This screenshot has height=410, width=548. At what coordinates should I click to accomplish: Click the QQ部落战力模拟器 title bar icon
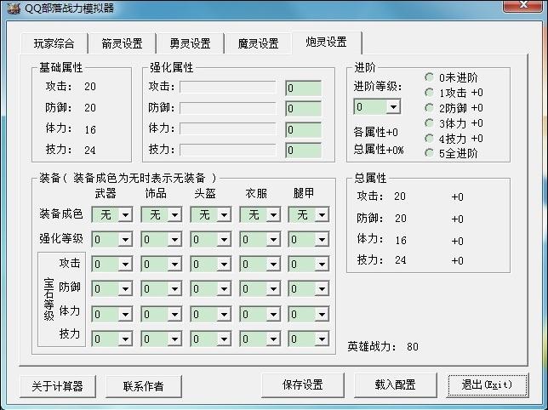point(11,9)
